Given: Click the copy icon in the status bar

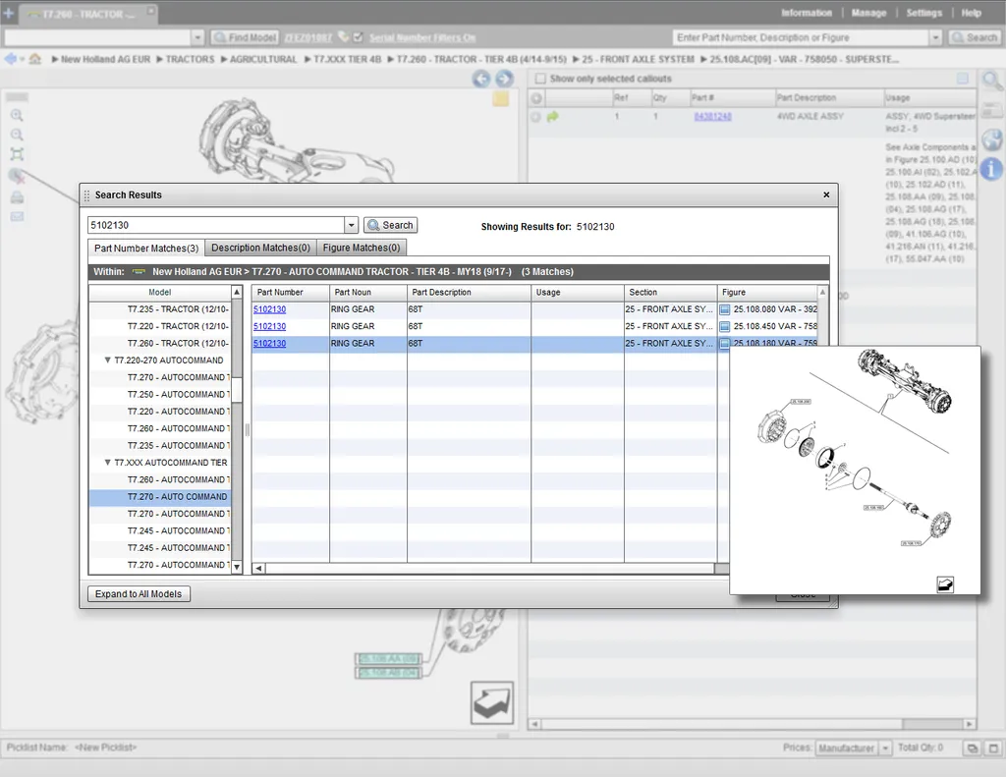Looking at the screenshot, I should [x=973, y=749].
